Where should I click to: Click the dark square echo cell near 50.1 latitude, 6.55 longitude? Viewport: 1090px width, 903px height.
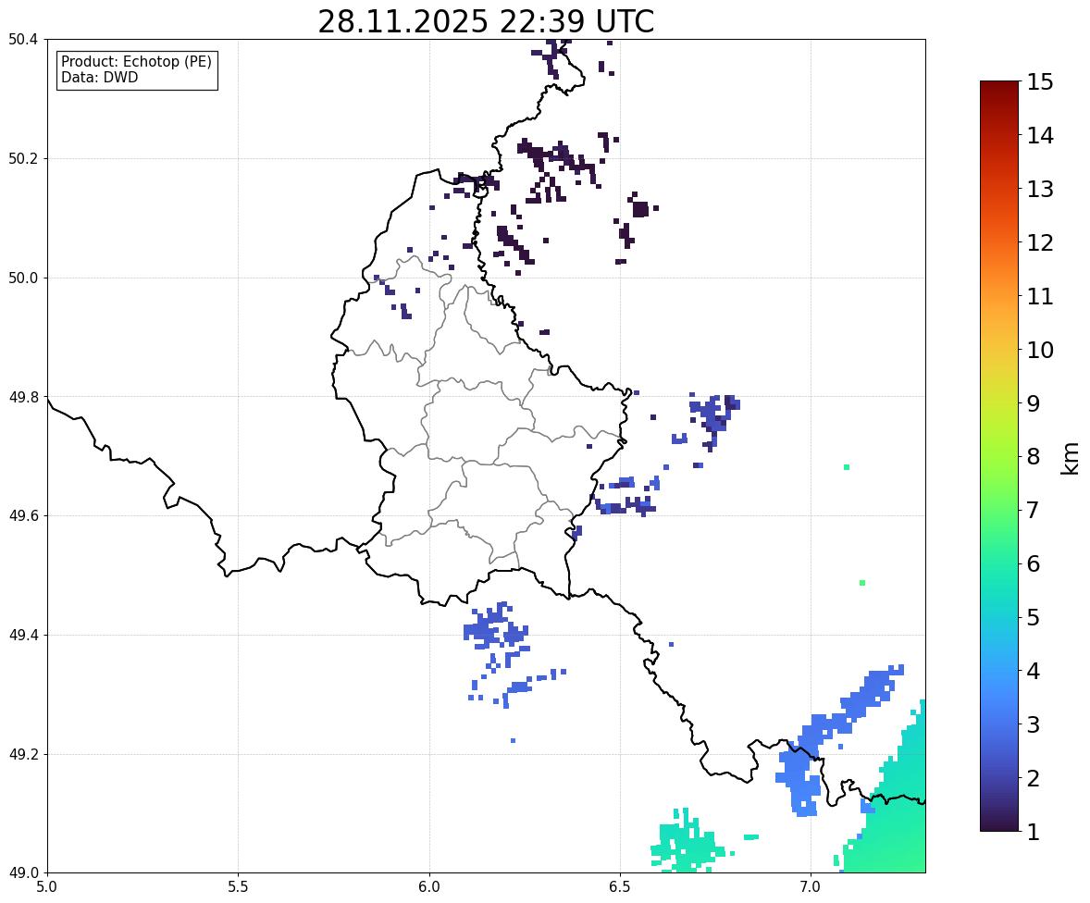coord(640,208)
